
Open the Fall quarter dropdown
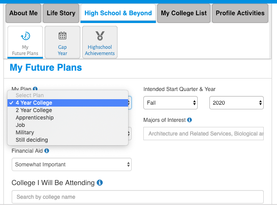(170, 103)
